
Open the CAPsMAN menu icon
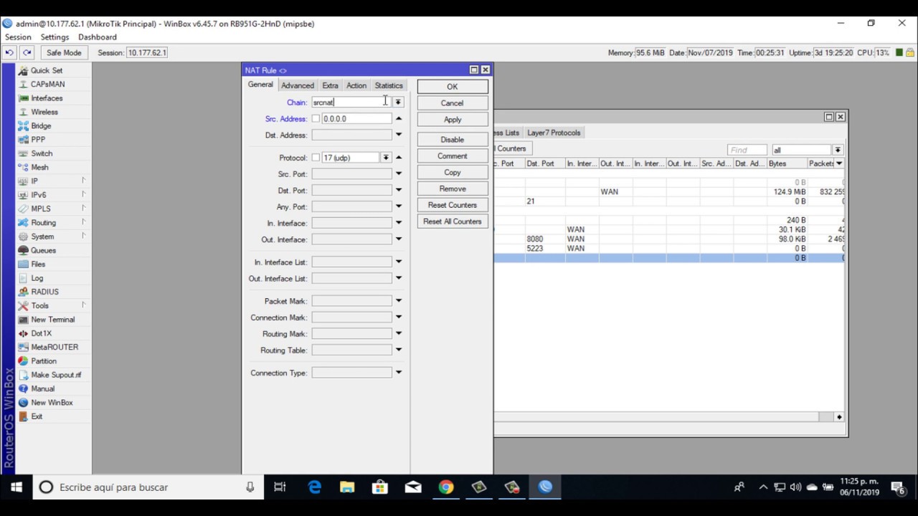pyautogui.click(x=24, y=85)
